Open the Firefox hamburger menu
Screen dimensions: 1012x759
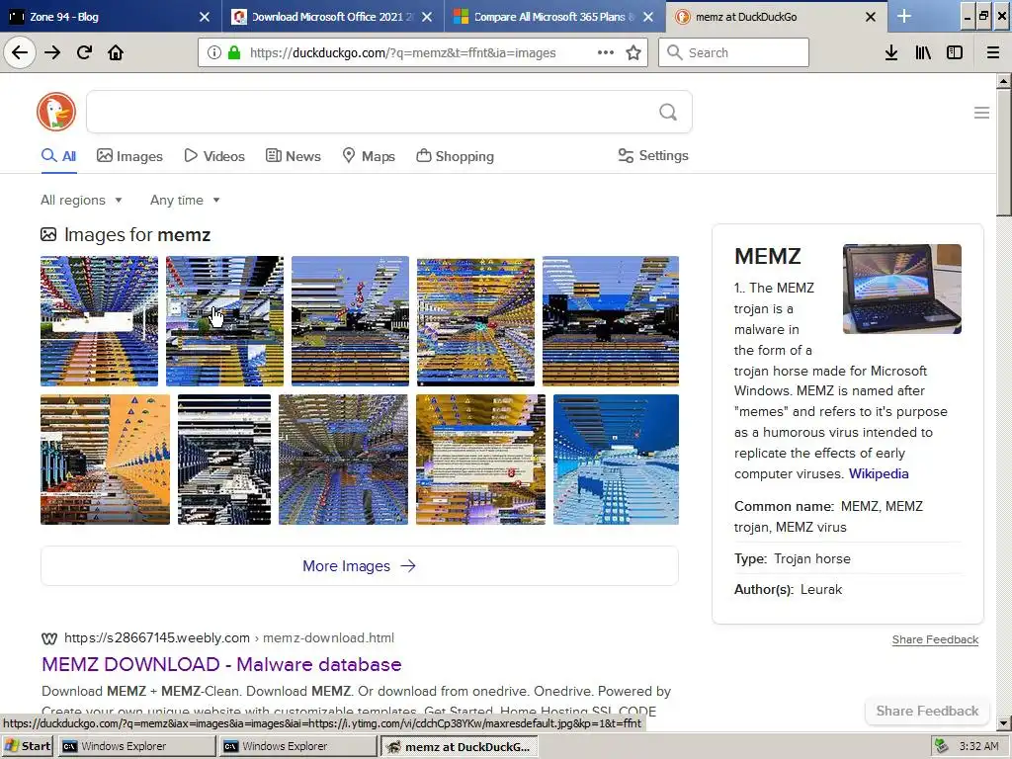point(993,52)
